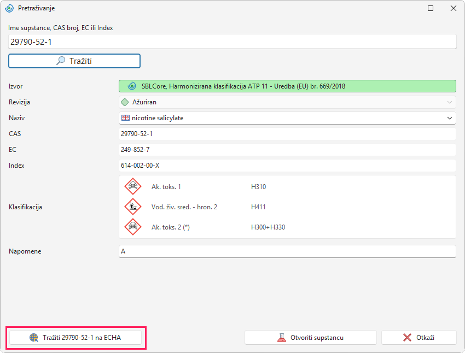Expand the Revizija dropdown arrow
This screenshot has height=353, width=465.
[x=450, y=102]
